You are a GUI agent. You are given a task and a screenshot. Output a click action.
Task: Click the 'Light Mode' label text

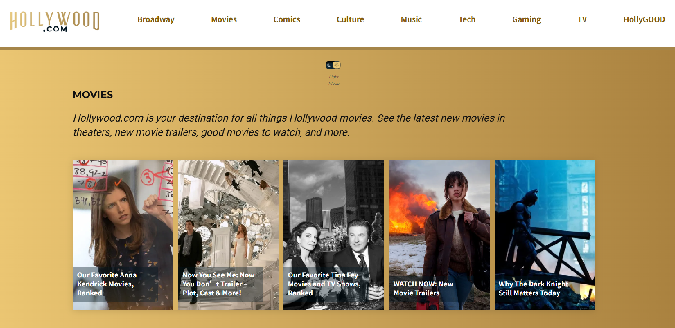(x=334, y=80)
